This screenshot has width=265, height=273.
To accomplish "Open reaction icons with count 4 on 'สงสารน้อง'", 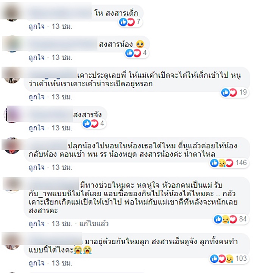I will [137, 53].
